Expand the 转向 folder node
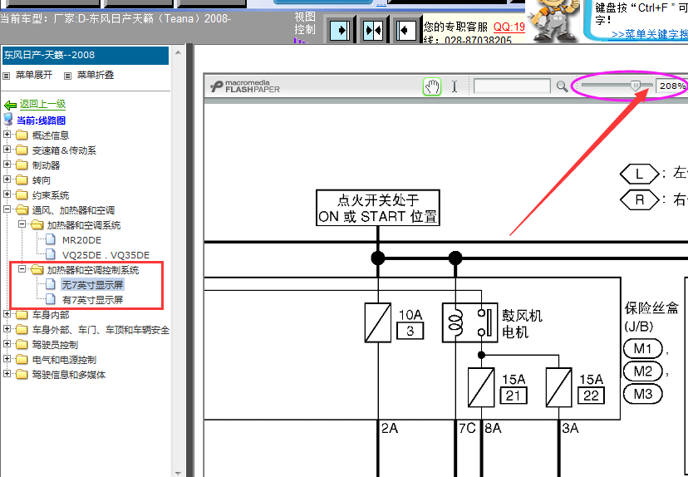Image resolution: width=688 pixels, height=477 pixels. pos(7,179)
